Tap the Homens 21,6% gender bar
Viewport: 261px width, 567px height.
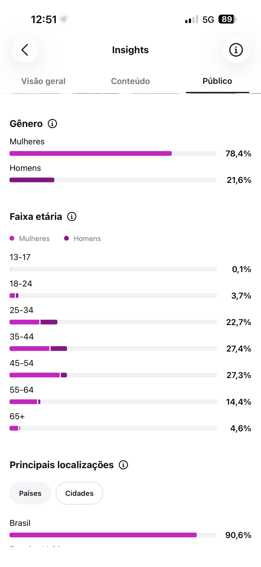(x=113, y=180)
